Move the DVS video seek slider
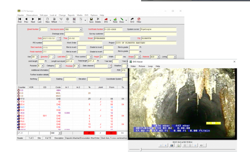Image resolution: width=250 pixels, height=162 pixels. coord(141,149)
